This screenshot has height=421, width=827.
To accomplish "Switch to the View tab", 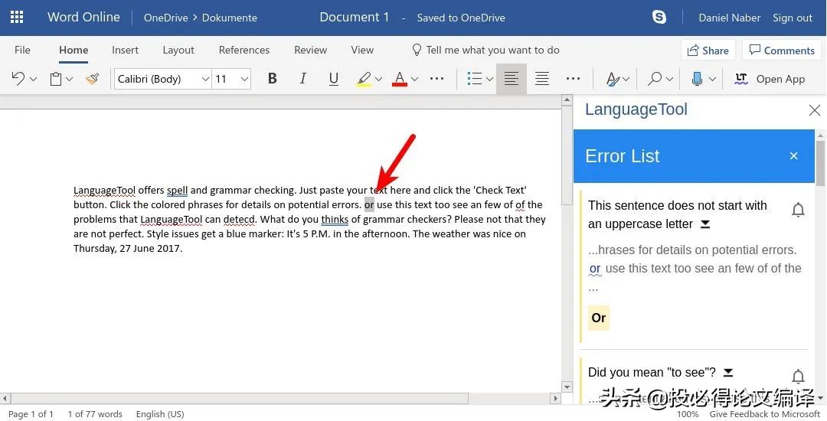I will pyautogui.click(x=362, y=50).
